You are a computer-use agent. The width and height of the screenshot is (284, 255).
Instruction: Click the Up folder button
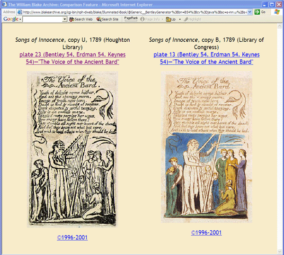[x=171, y=19]
